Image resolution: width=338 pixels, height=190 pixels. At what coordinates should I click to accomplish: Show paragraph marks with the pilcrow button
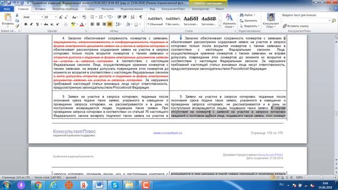point(140,17)
